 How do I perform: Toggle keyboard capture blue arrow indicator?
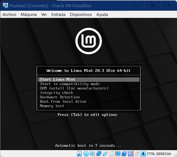pos(143,154)
